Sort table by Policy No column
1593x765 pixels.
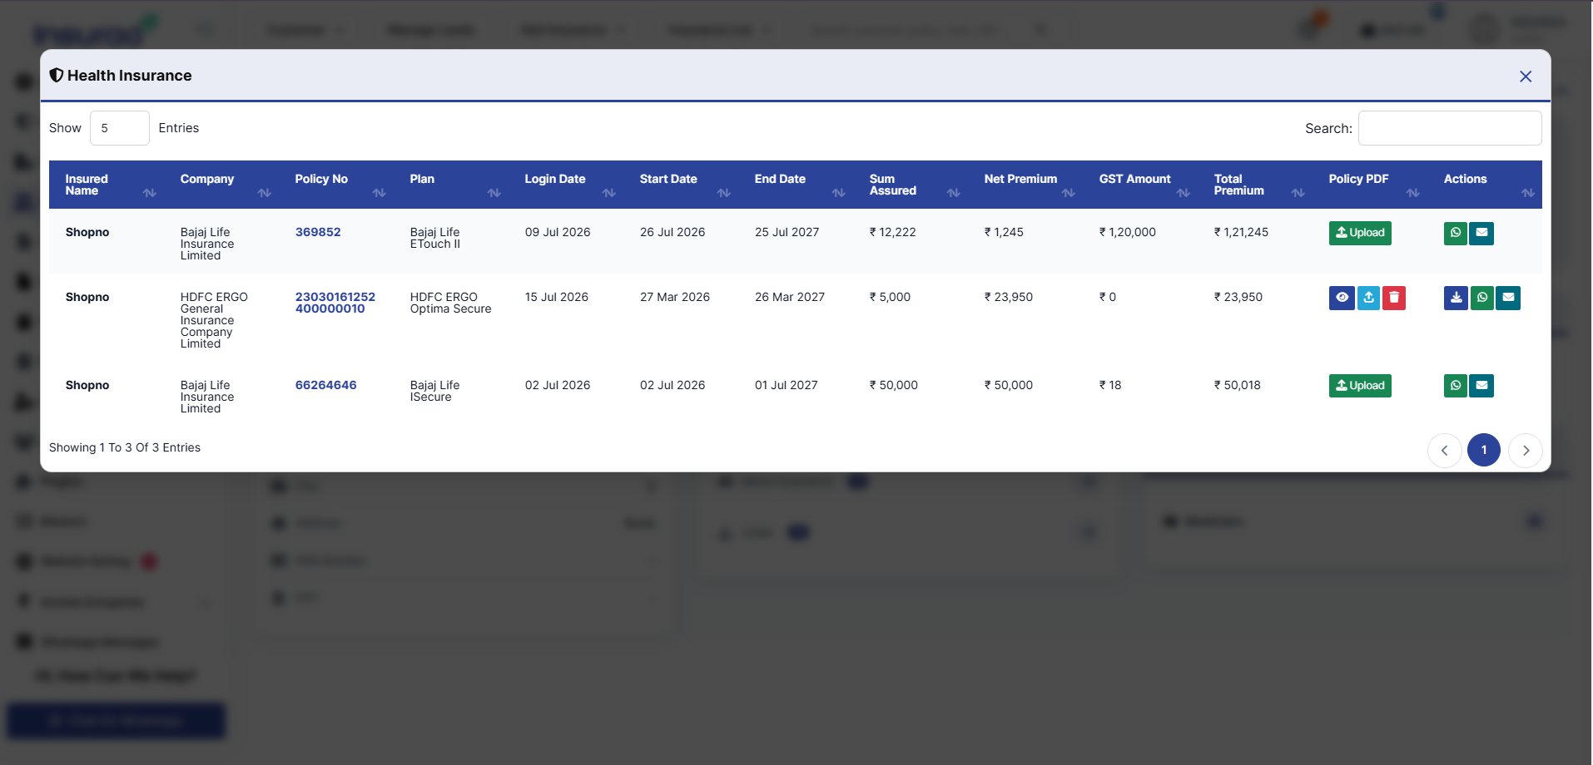pos(336,185)
